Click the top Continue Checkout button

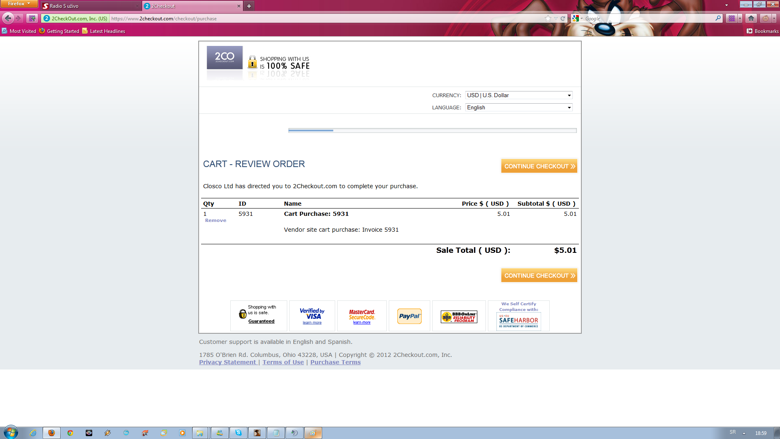pos(539,166)
